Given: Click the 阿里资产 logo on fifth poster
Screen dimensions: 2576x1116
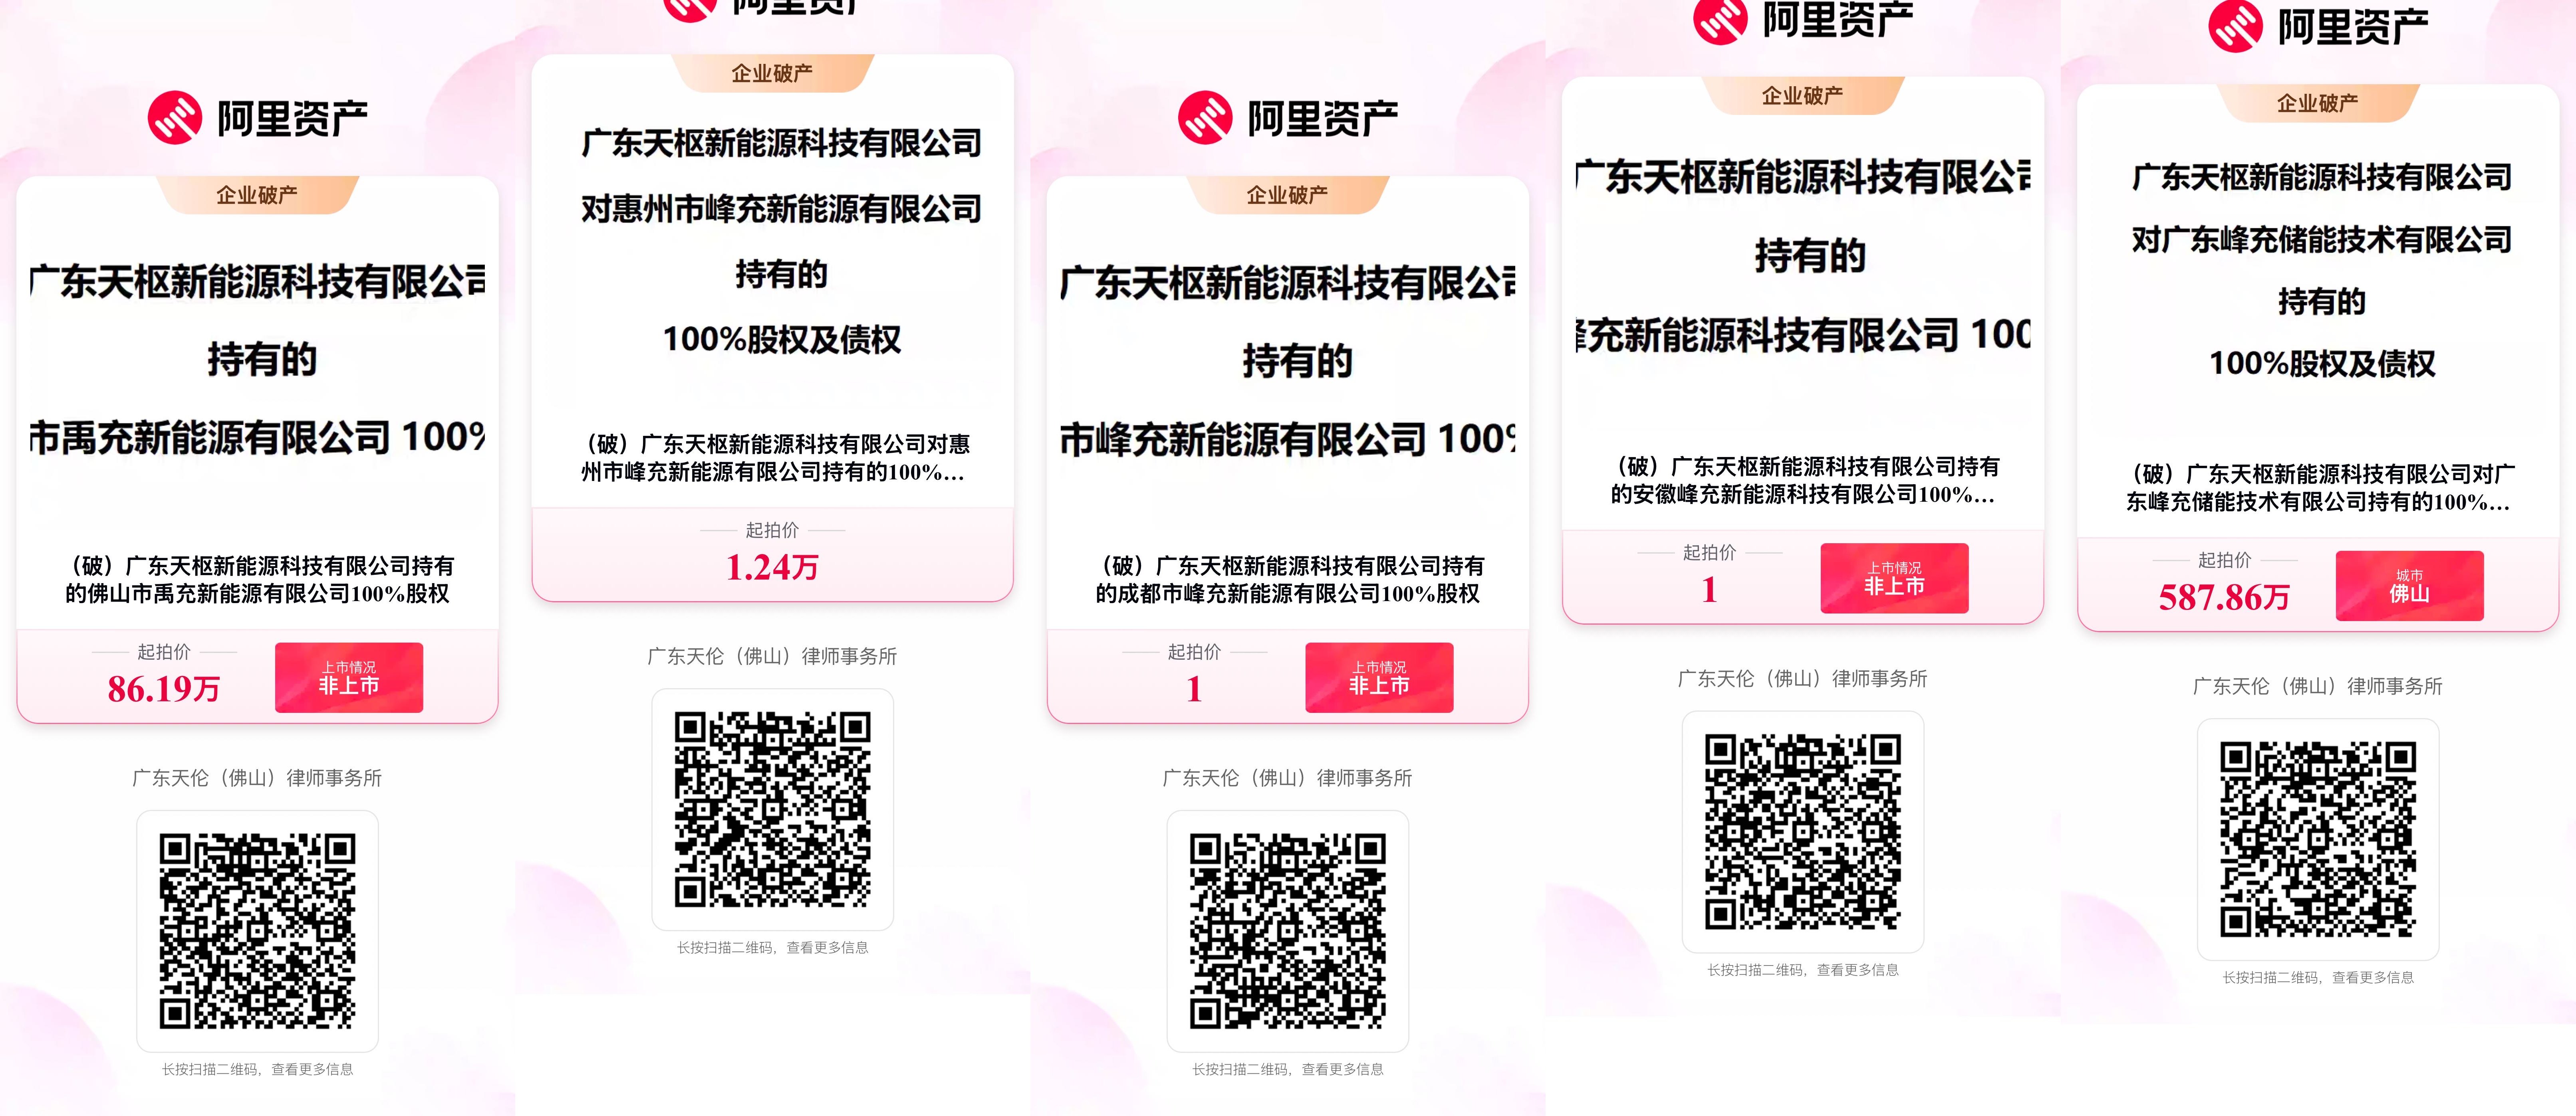Looking at the screenshot, I should (x=2318, y=25).
